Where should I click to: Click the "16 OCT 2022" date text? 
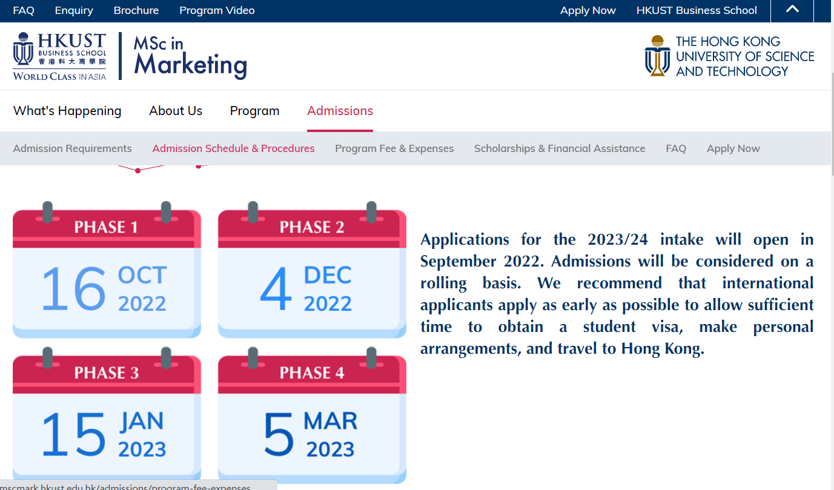(x=104, y=289)
